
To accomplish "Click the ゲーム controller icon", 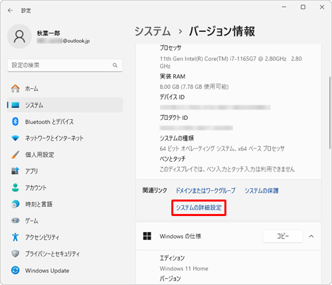I will coord(15,221).
